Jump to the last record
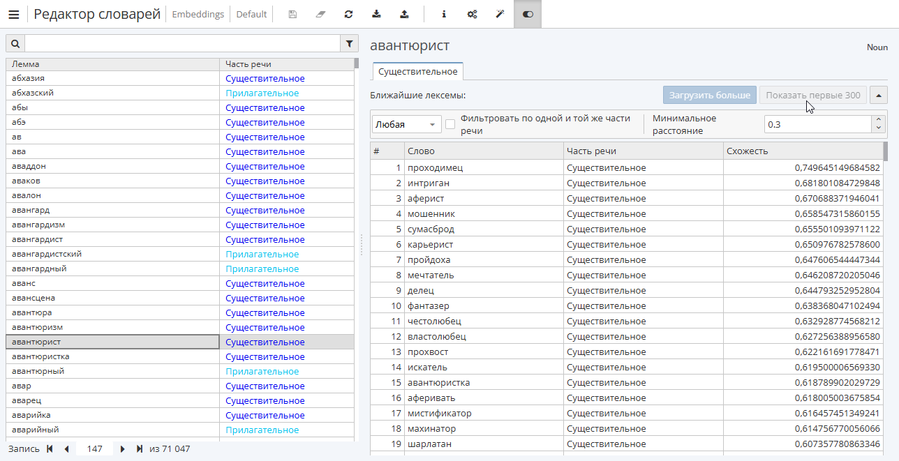This screenshot has height=461, width=899. click(x=140, y=449)
